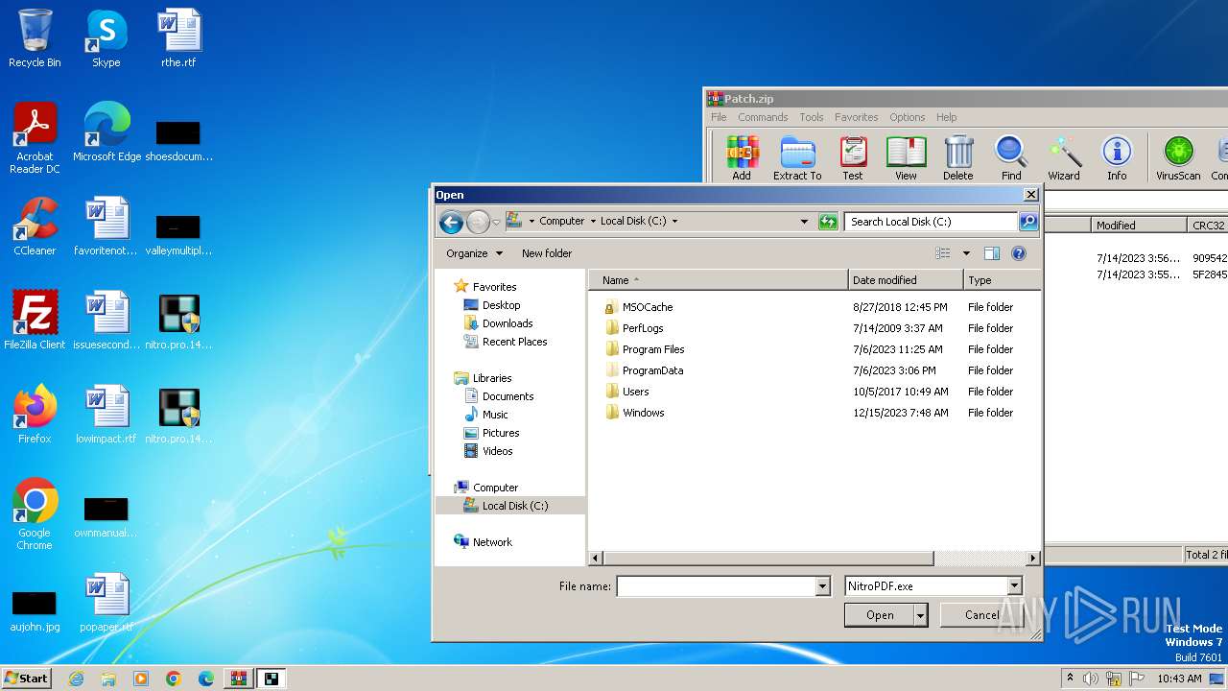Go back using the Open dialog back arrow

(x=451, y=222)
